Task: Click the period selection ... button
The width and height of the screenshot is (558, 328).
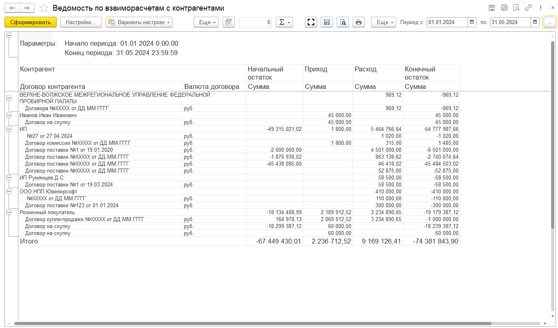Action: coord(549,22)
